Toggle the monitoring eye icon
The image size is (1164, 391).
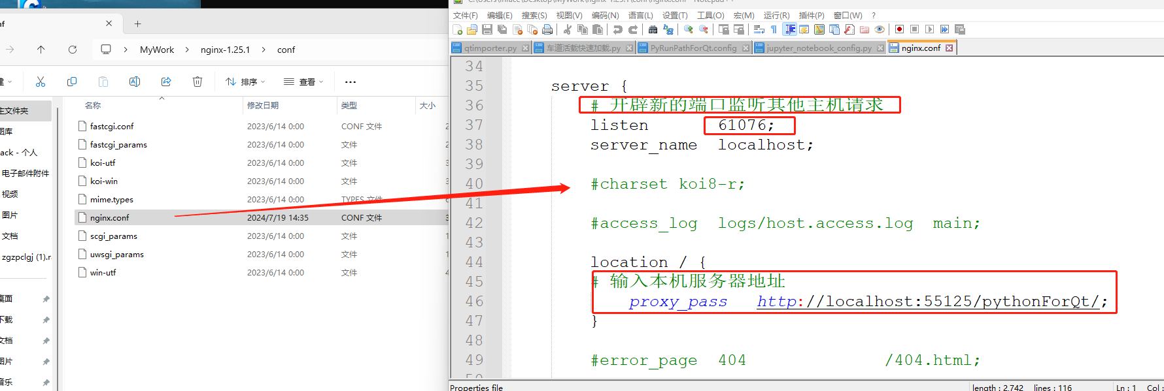[880, 29]
